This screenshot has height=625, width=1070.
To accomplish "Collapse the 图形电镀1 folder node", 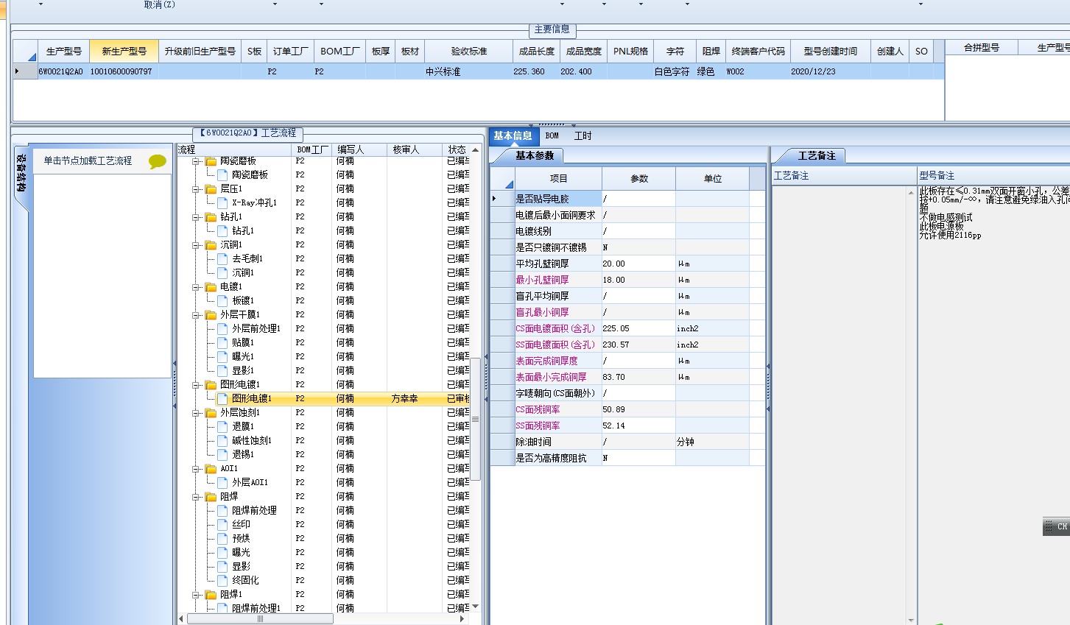I will [197, 384].
